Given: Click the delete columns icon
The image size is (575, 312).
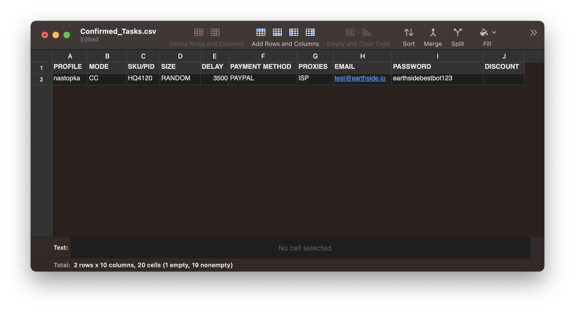Looking at the screenshot, I should tap(215, 32).
